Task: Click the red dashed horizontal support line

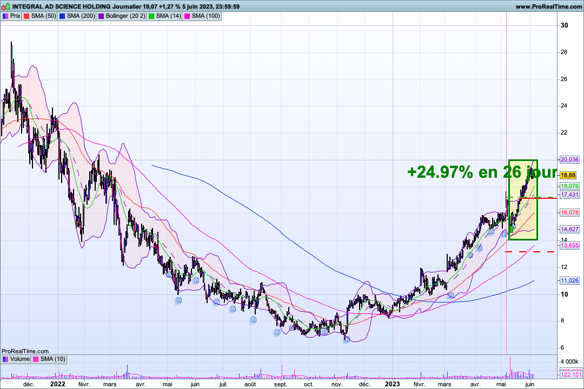Action: click(529, 252)
